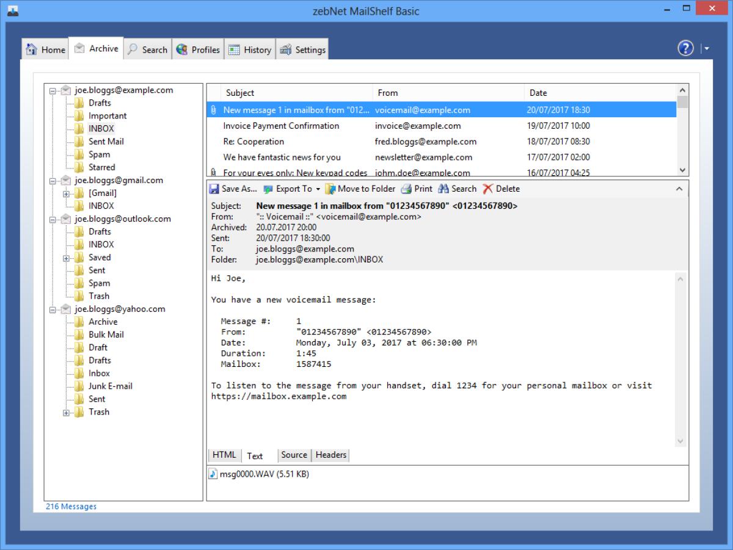Switch message view to the Headers tab
The height and width of the screenshot is (550, 733).
click(330, 455)
